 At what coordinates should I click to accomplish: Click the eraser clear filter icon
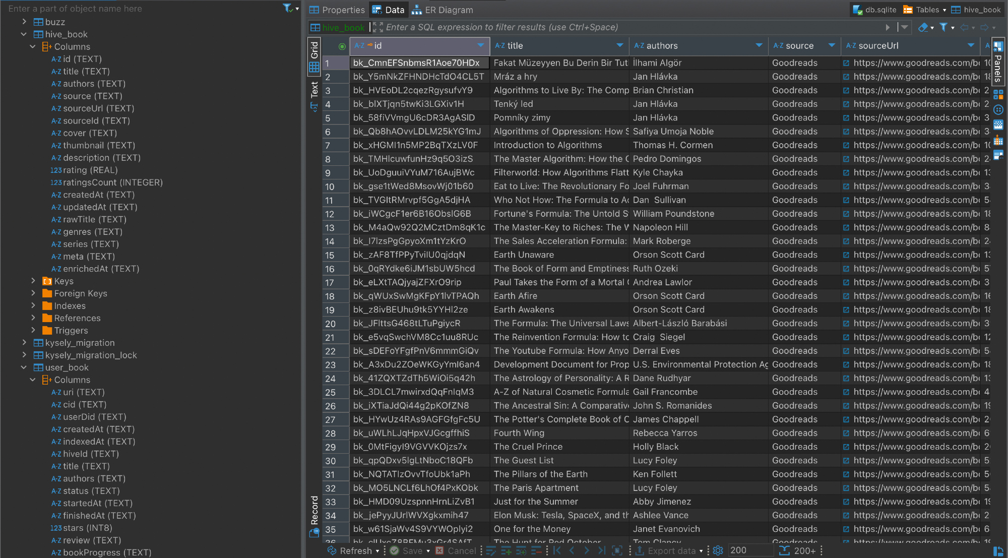coord(922,27)
